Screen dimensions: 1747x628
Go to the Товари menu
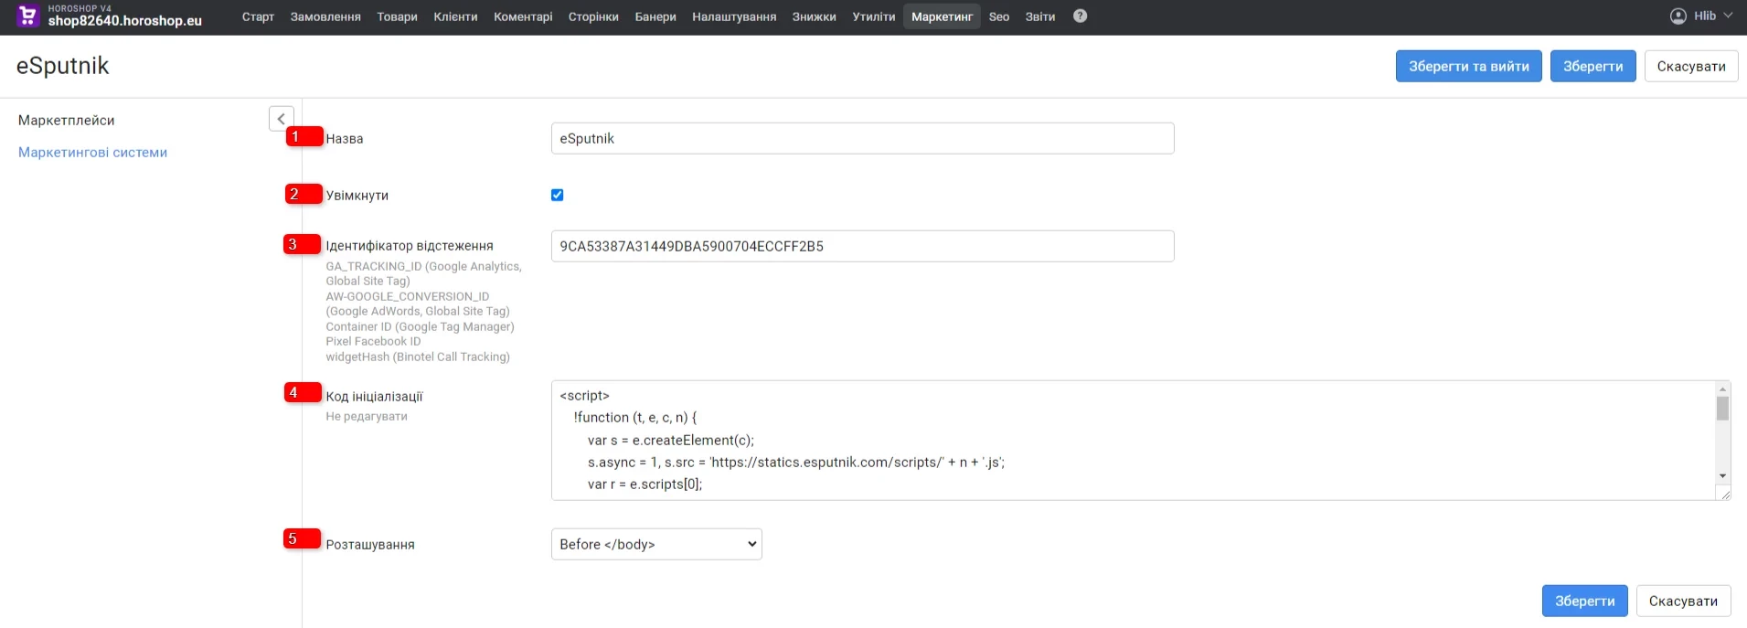[x=397, y=17]
